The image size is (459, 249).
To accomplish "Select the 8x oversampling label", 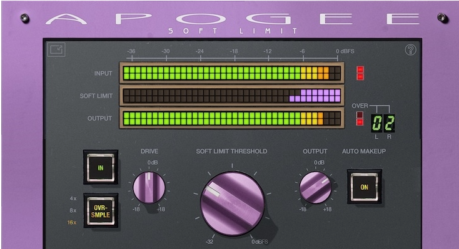I will (x=73, y=210).
